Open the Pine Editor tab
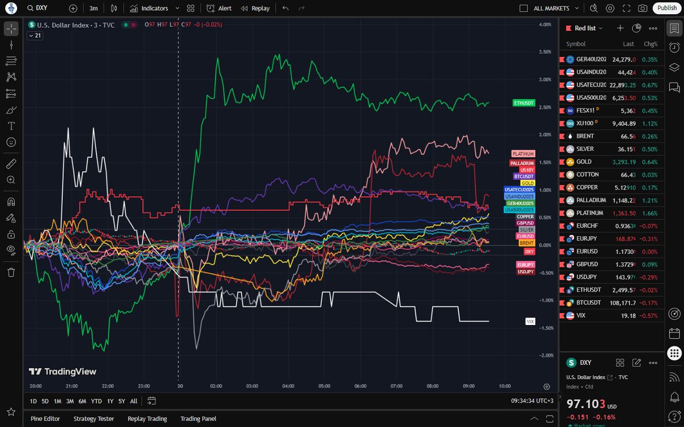684x427 pixels. (x=45, y=418)
